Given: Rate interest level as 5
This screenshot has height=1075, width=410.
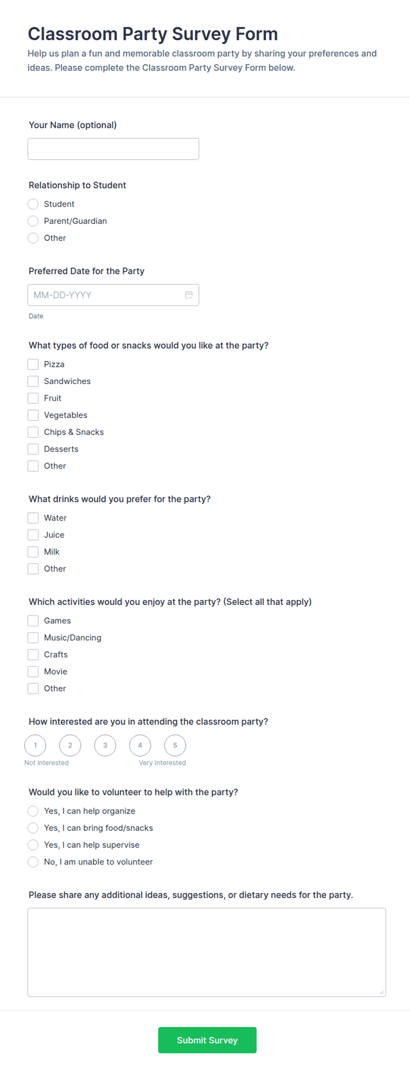Looking at the screenshot, I should (175, 745).
